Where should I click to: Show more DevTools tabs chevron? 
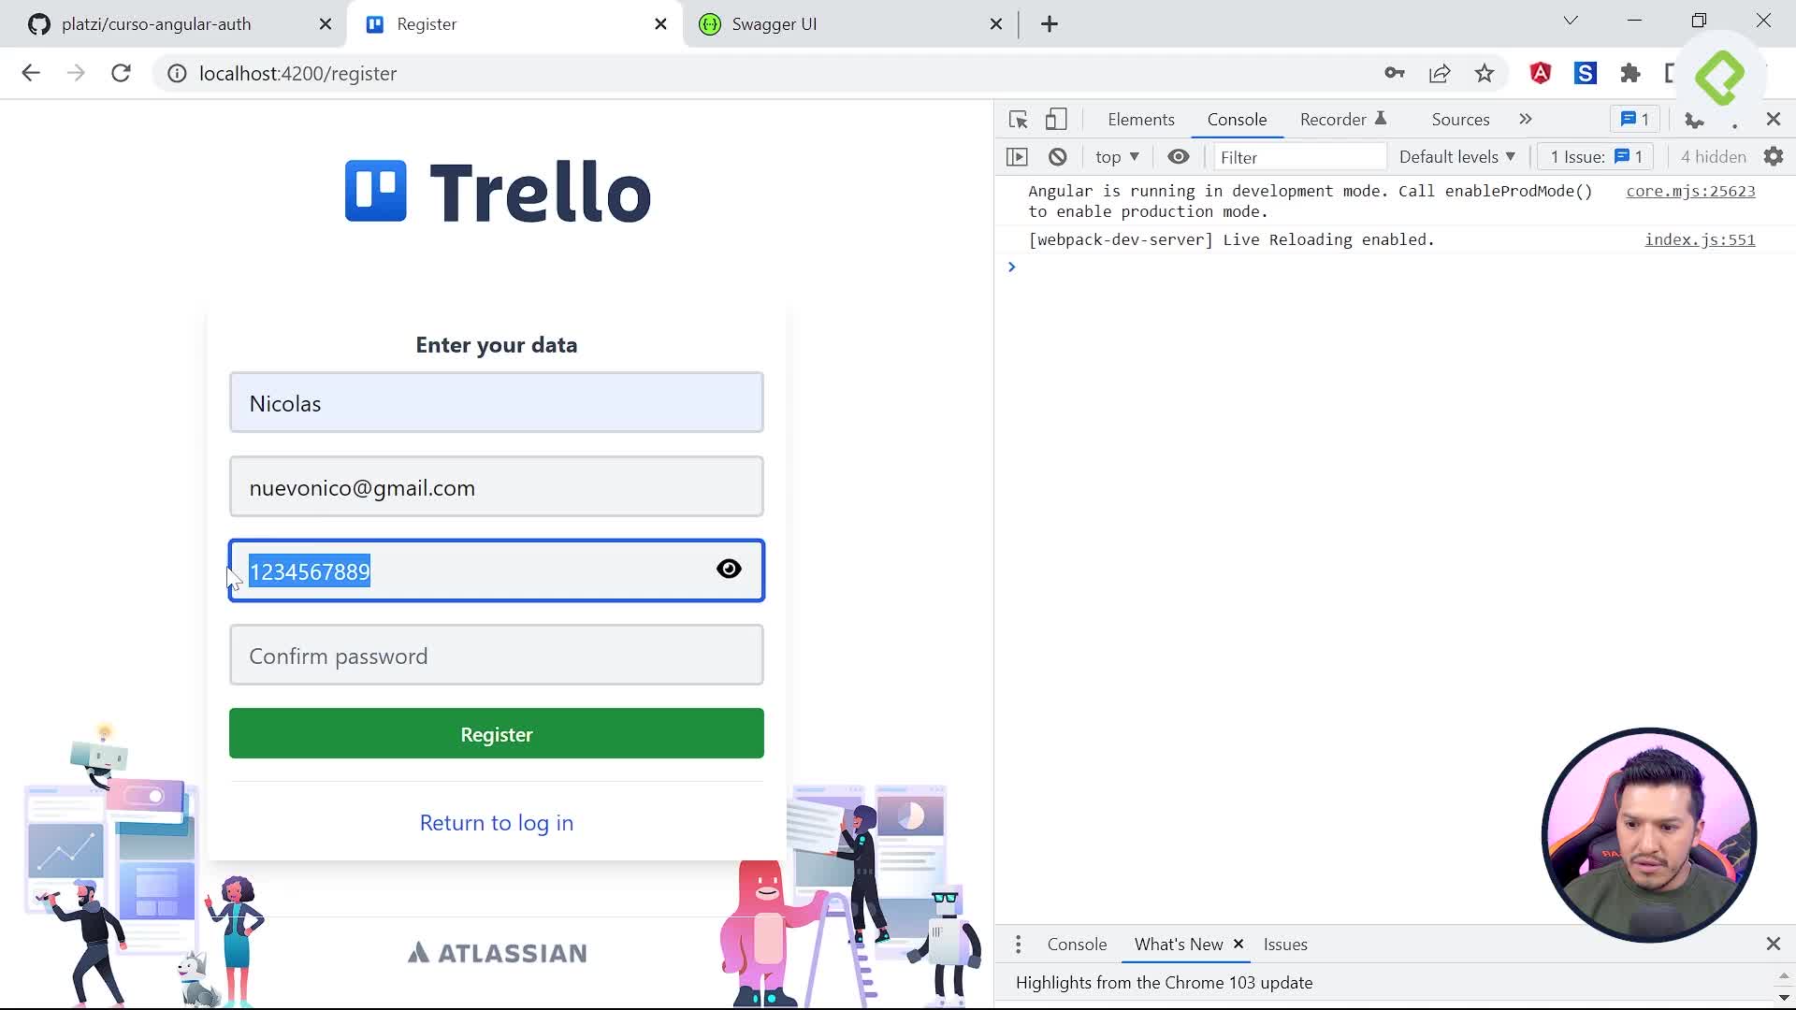[x=1526, y=120]
